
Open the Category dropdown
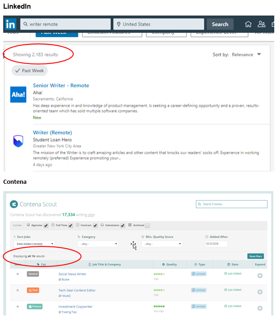(x=98, y=244)
